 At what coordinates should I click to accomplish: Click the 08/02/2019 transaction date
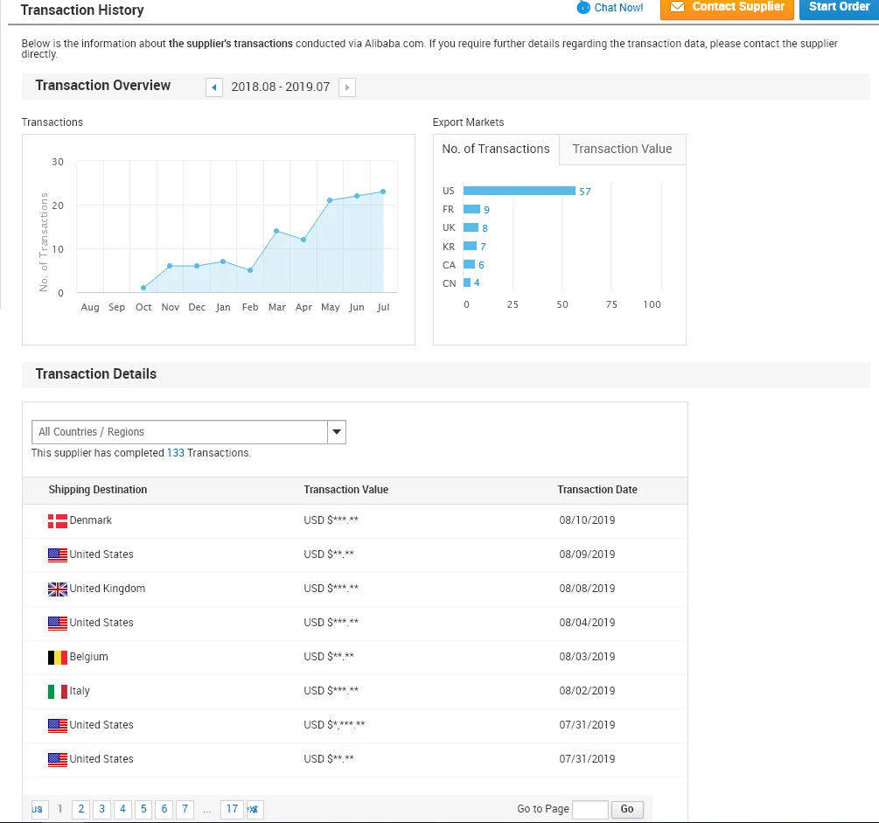[x=587, y=691]
